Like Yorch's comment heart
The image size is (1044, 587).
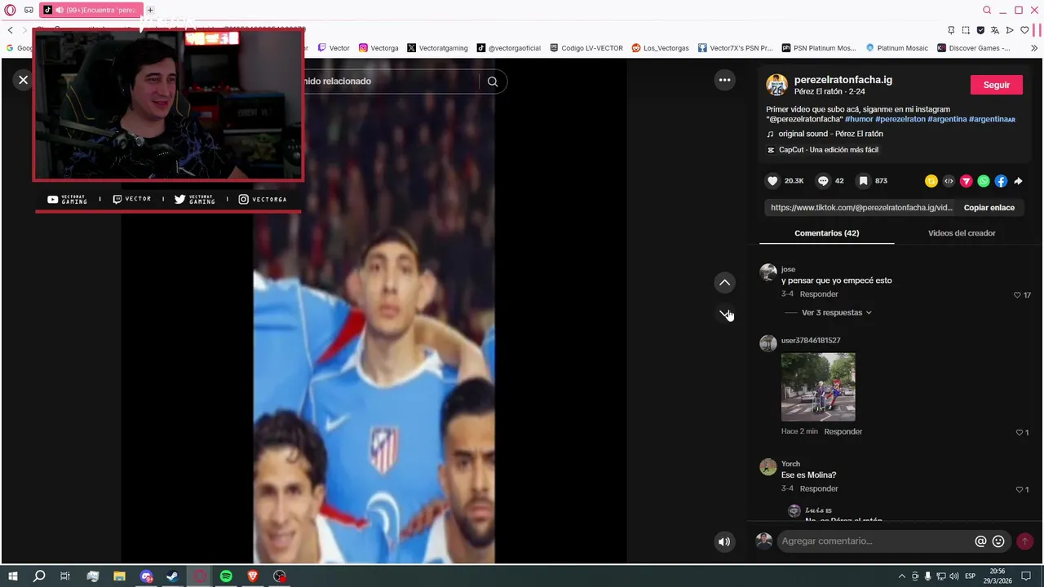pos(1019,490)
